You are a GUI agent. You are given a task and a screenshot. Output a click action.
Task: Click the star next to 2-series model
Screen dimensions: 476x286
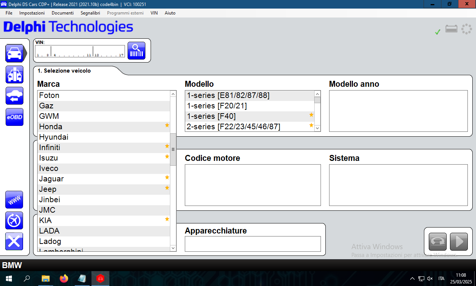pos(311,125)
